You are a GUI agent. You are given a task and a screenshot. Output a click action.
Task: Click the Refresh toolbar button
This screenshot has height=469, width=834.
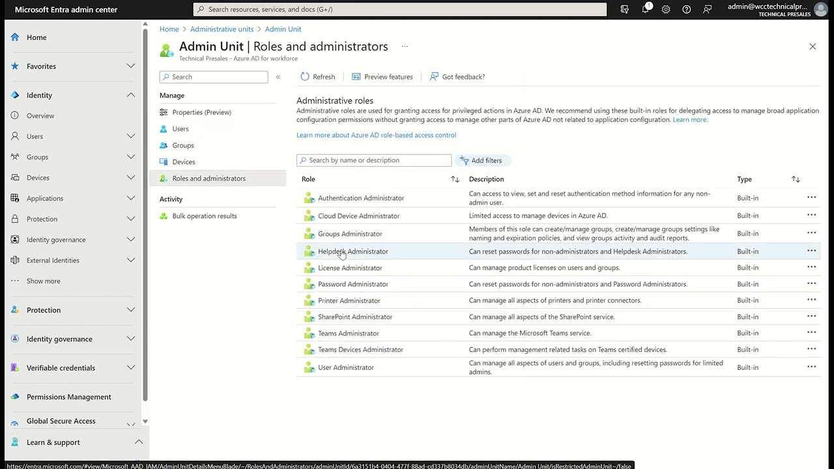point(317,77)
